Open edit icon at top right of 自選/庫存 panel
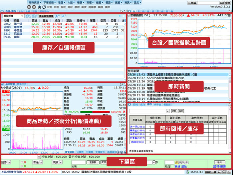 pyautogui.click(x=121, y=11)
